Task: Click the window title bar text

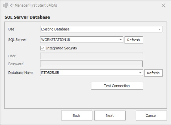Action: pos(33,5)
